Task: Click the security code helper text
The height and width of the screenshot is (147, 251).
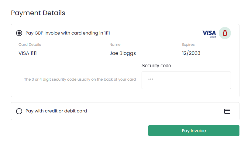Action: [x=80, y=79]
